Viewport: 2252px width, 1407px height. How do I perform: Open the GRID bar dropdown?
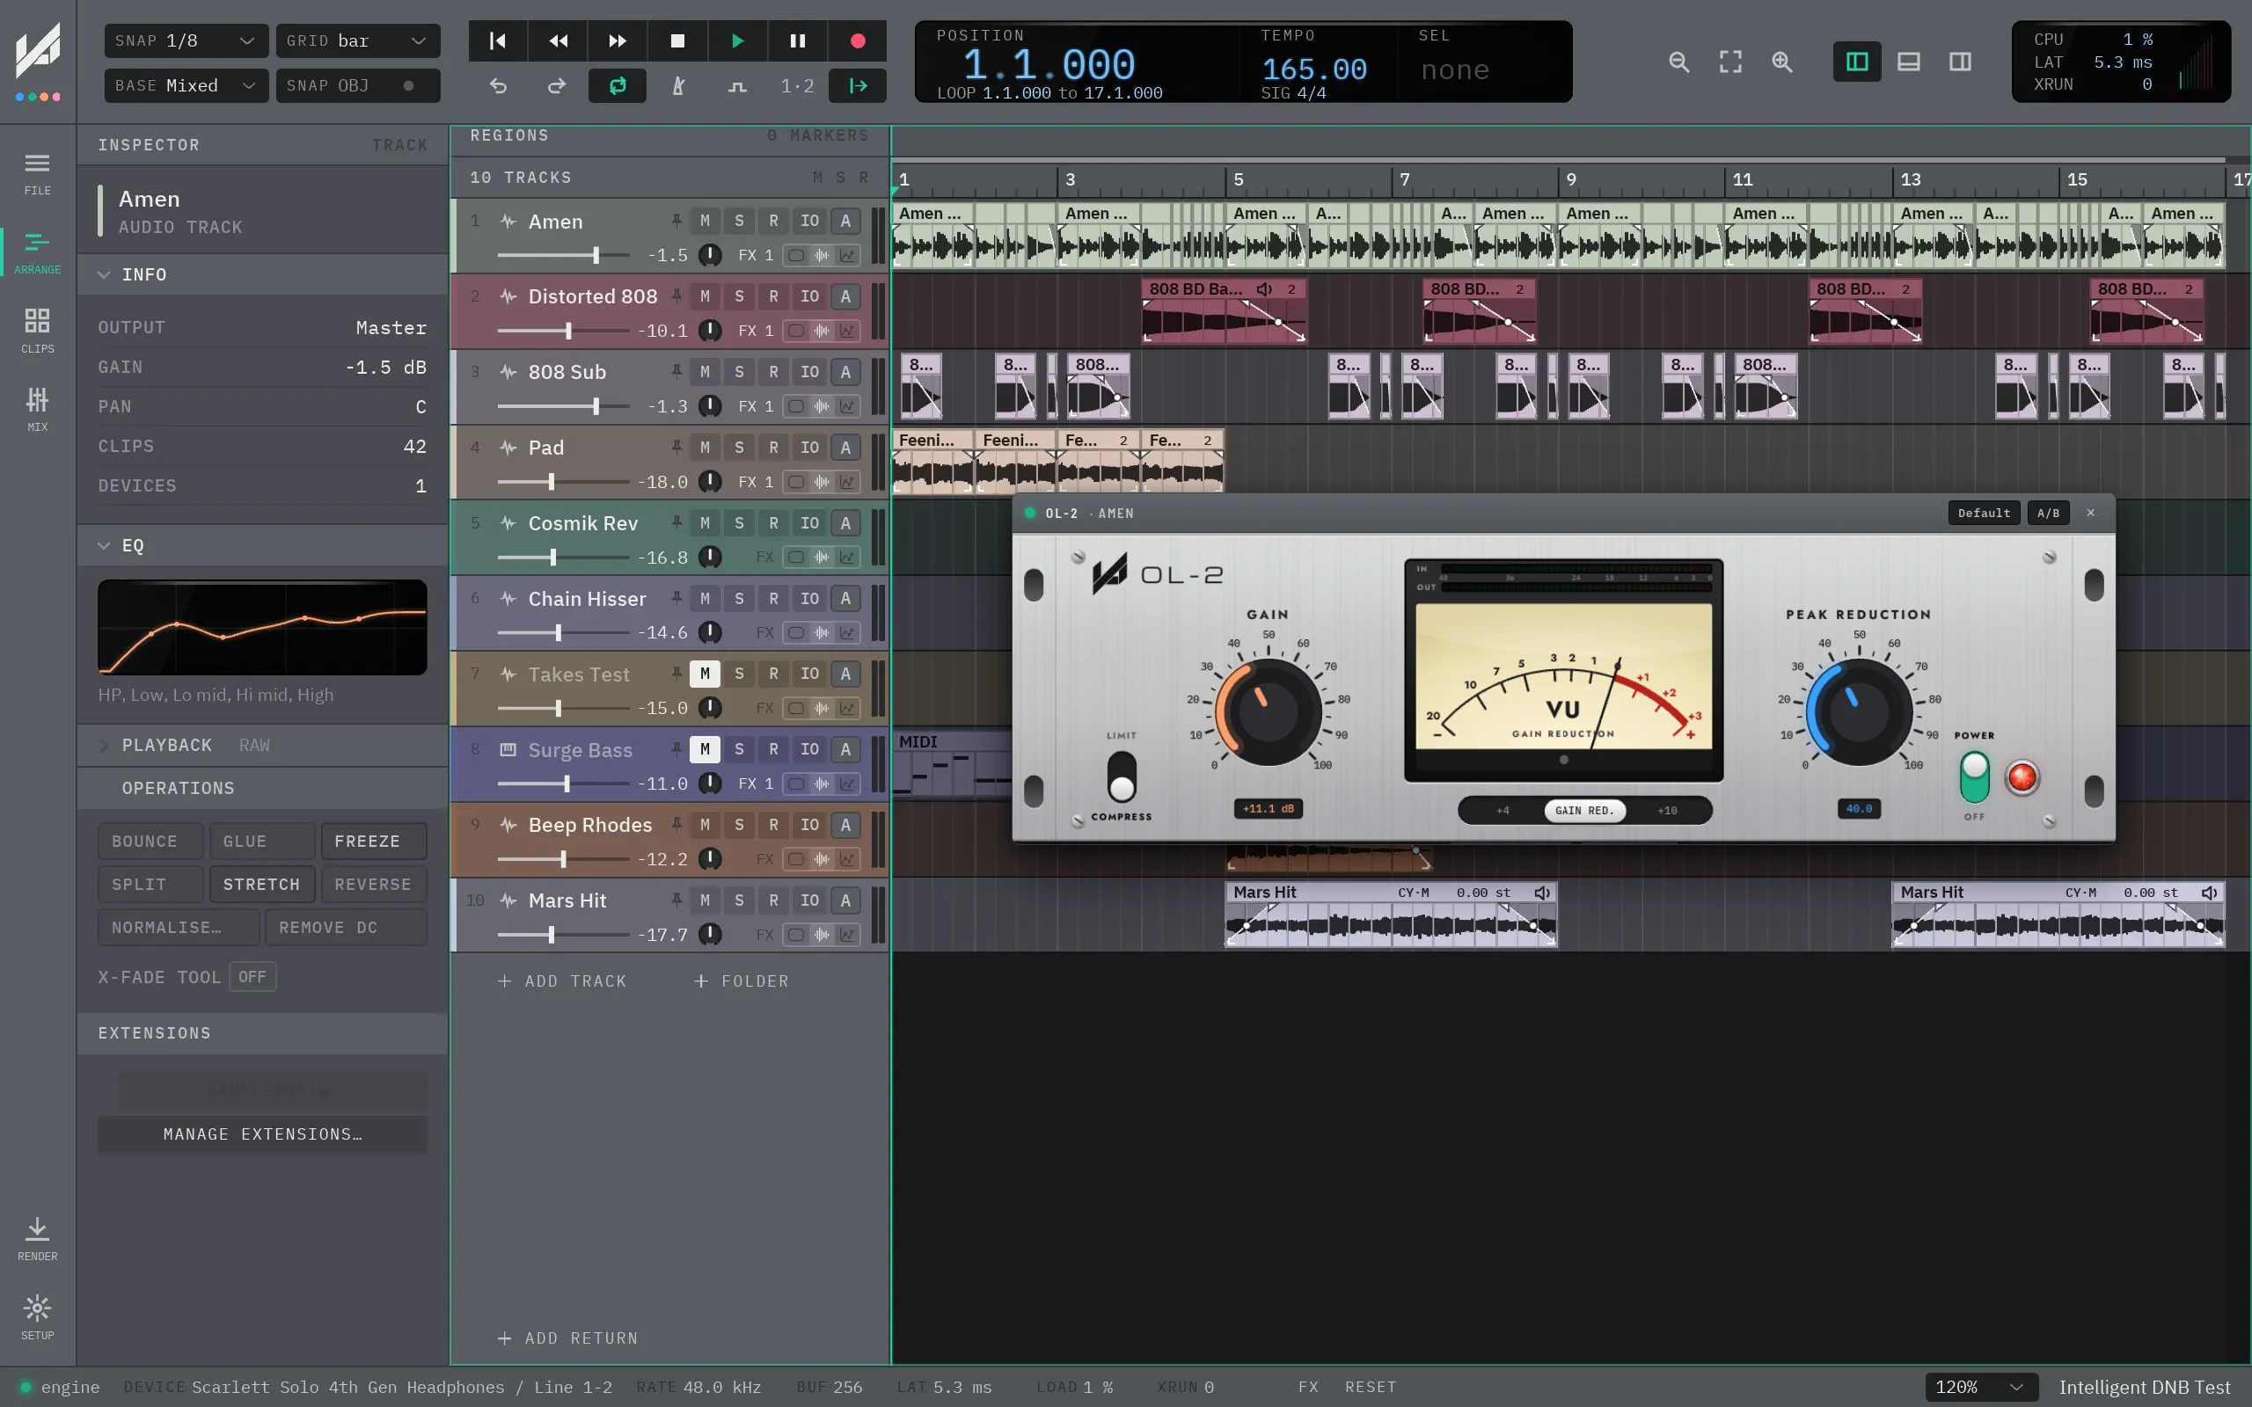point(357,41)
